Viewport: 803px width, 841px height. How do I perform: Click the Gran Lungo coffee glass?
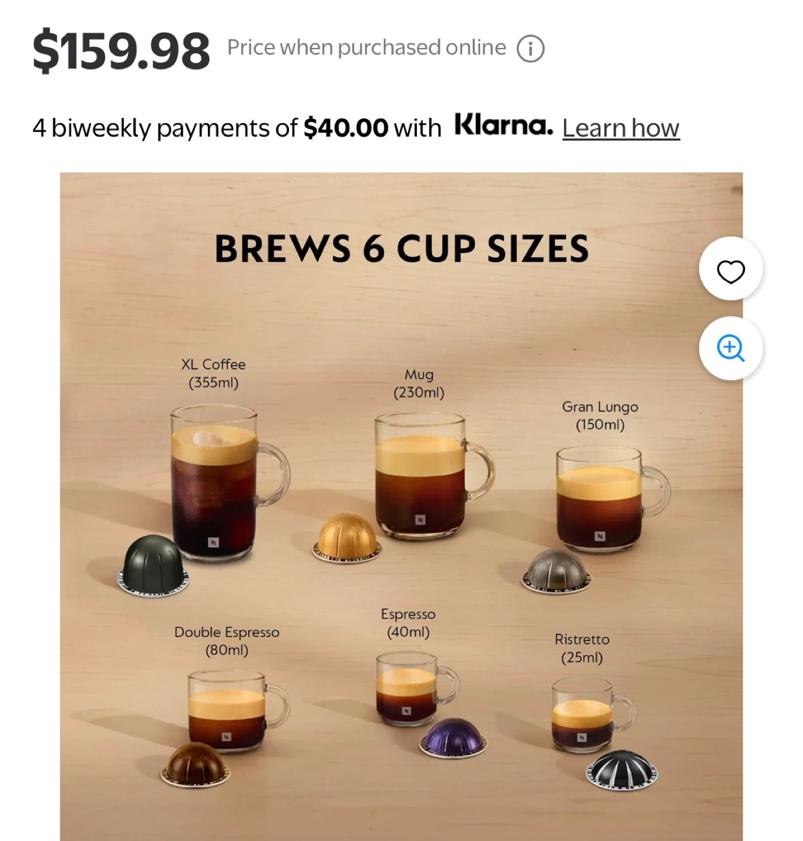(x=600, y=498)
